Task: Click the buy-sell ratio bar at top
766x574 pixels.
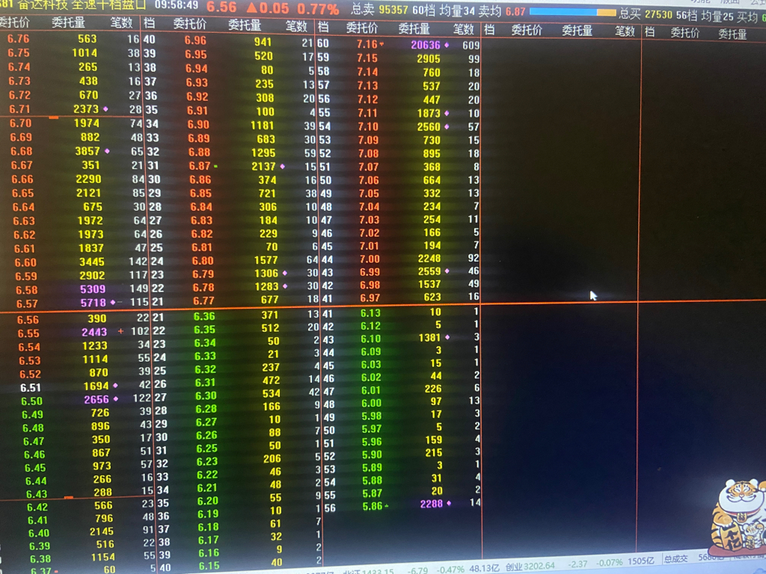Action: (x=572, y=12)
